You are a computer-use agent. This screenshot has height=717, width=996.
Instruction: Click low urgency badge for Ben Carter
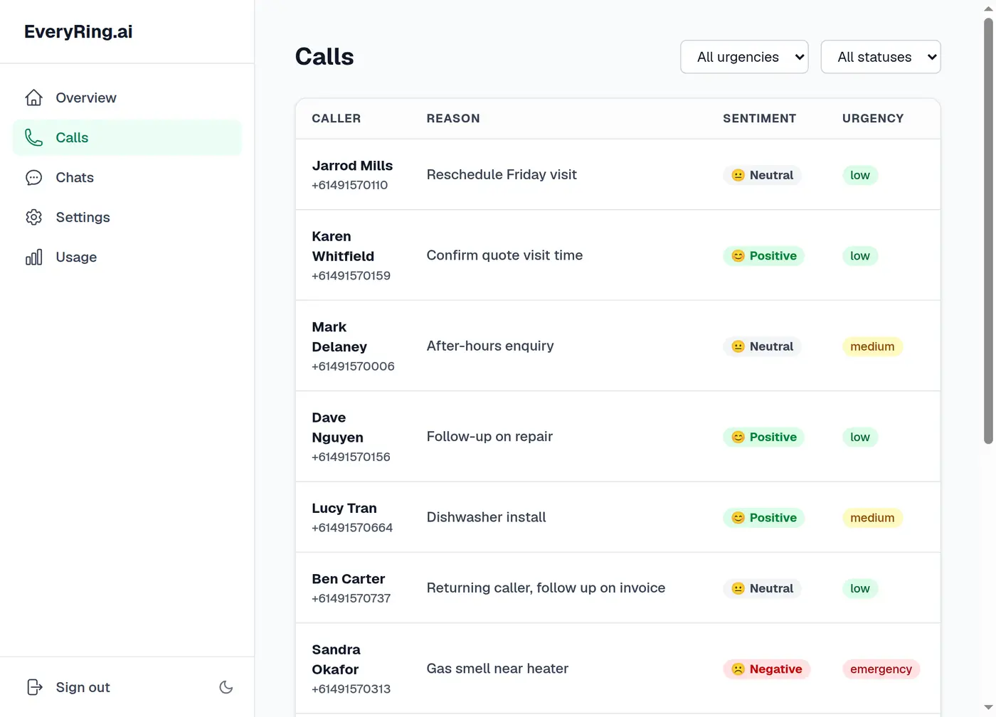click(x=860, y=588)
